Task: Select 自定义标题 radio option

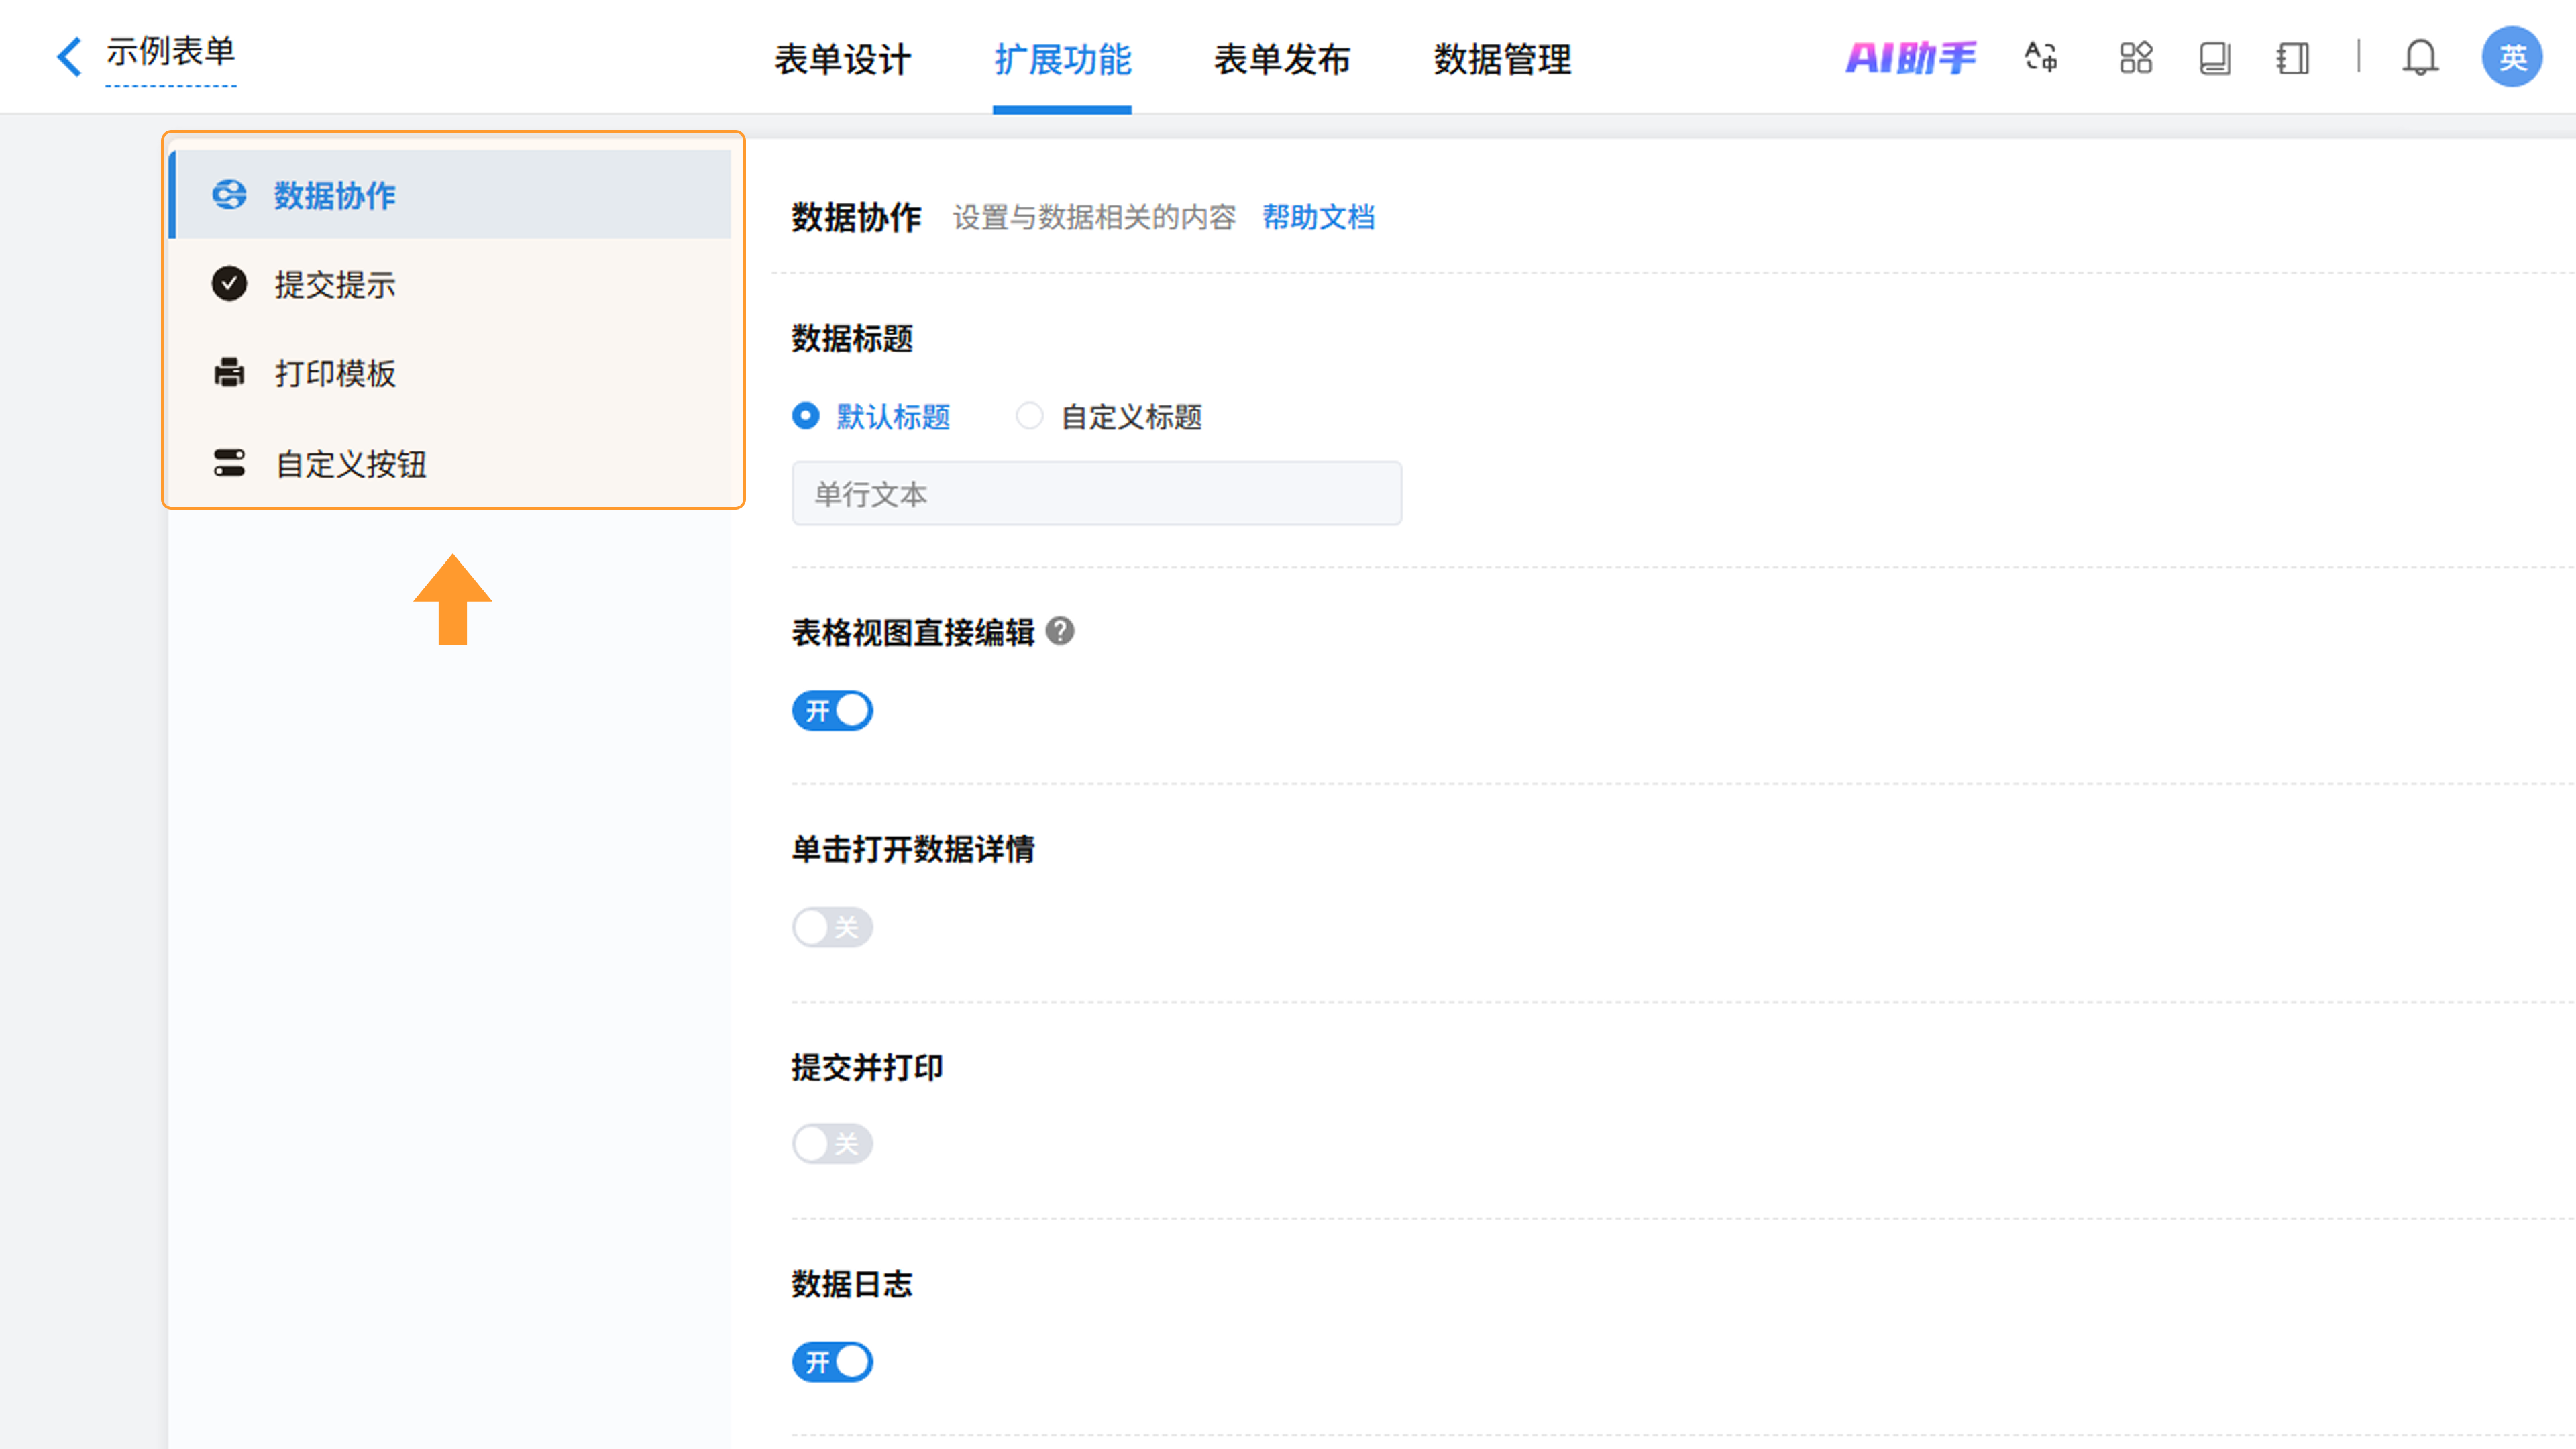Action: (1029, 416)
